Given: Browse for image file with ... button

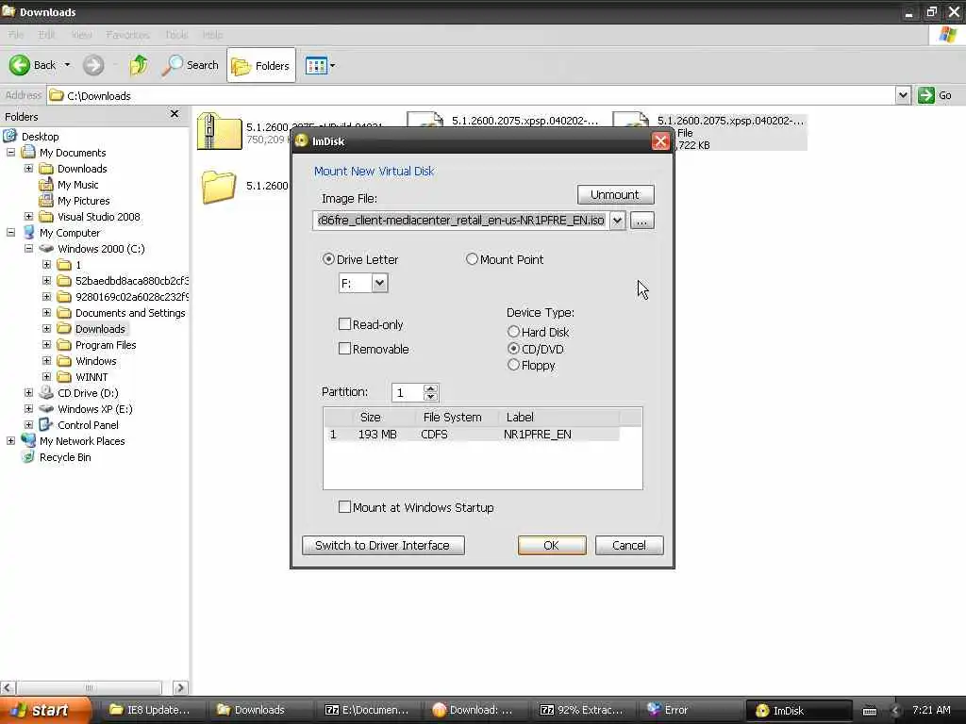Looking at the screenshot, I should click(641, 221).
